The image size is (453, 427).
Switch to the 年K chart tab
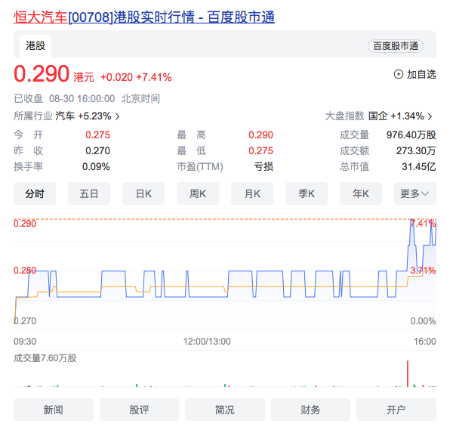[x=361, y=193]
